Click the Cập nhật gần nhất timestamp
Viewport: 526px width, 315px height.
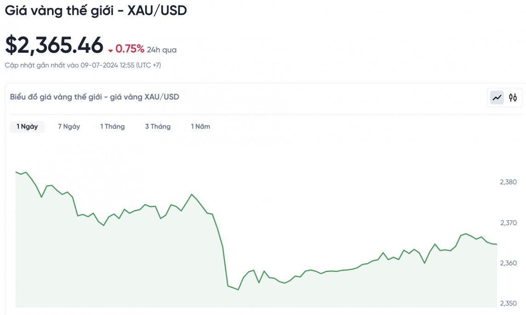[83, 65]
